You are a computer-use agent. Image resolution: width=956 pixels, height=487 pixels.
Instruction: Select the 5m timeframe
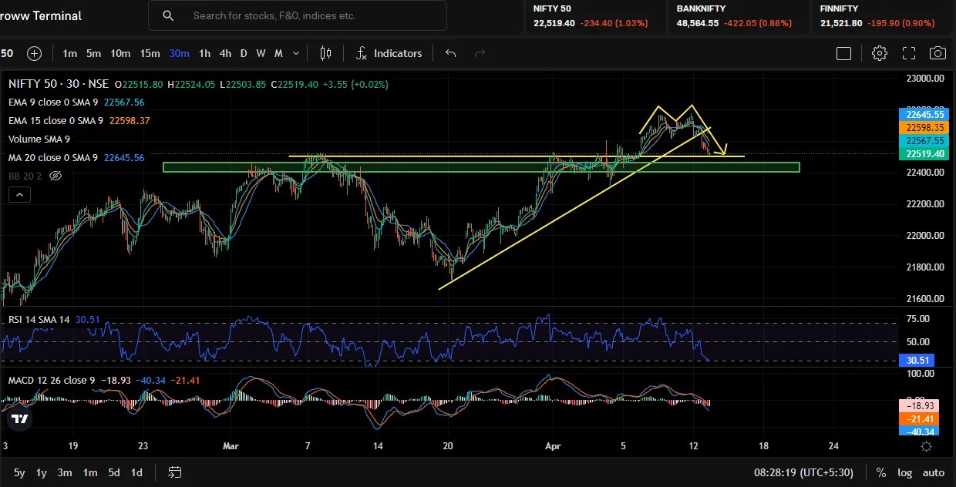pyautogui.click(x=93, y=53)
